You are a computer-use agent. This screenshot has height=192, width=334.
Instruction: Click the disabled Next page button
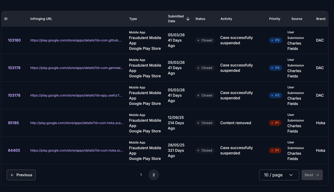[312, 175]
